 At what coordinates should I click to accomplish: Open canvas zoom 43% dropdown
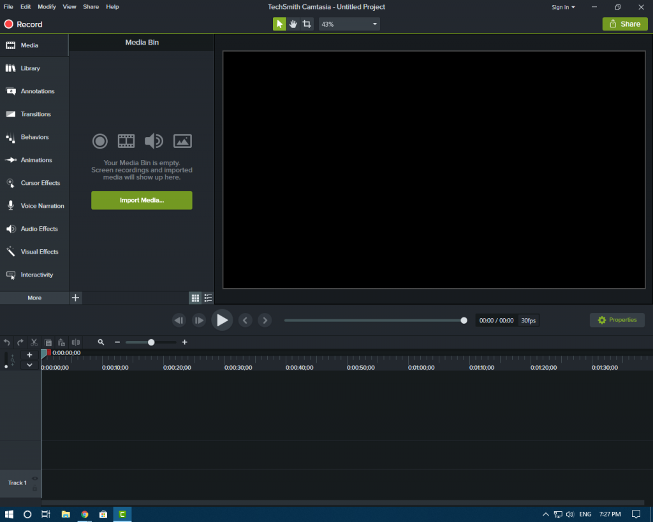tap(349, 24)
